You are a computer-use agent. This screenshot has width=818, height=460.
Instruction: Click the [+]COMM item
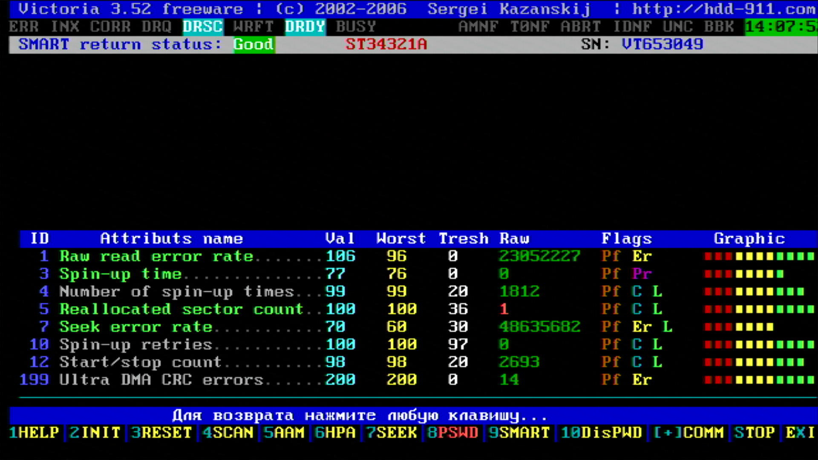[688, 433]
